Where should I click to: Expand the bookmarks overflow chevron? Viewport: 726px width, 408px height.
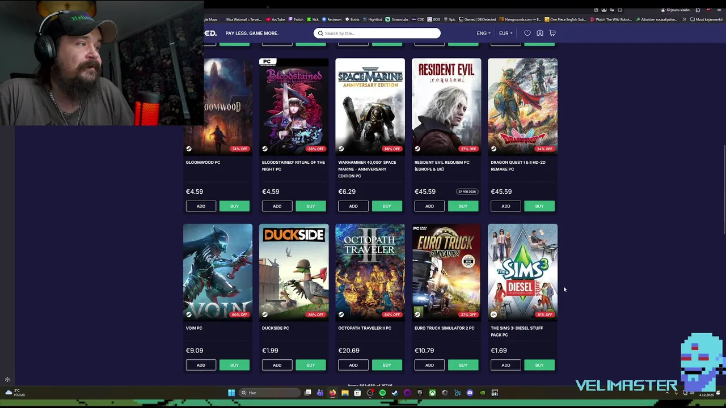click(x=684, y=19)
